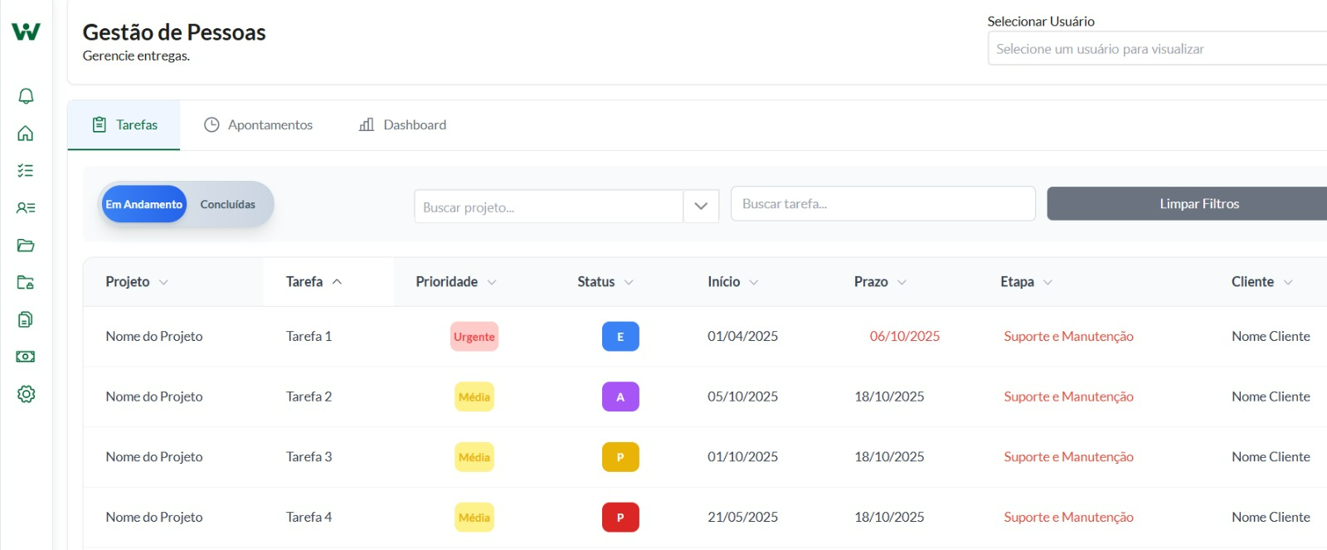This screenshot has height=550, width=1327.
Task: Click the notifications bell icon in sidebar
Action: (26, 96)
